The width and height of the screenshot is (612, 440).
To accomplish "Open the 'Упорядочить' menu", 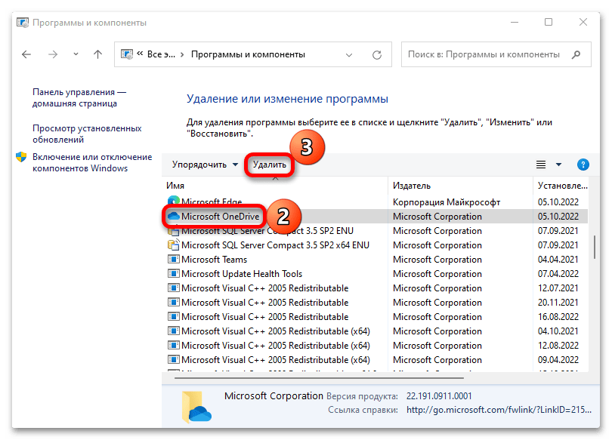I will (205, 165).
